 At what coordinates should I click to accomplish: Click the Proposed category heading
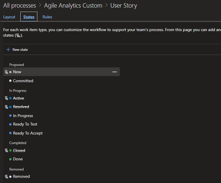pyautogui.click(x=17, y=65)
